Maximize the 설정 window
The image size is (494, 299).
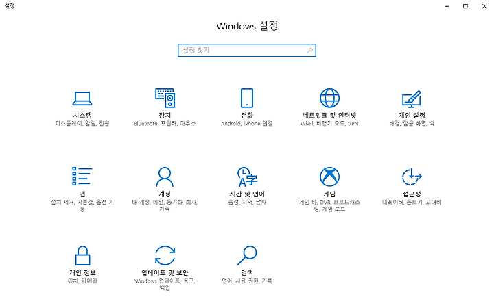(465, 6)
